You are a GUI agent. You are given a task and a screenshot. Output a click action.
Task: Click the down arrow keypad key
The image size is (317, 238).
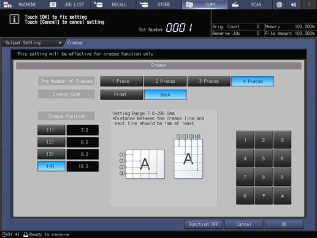tap(264, 196)
